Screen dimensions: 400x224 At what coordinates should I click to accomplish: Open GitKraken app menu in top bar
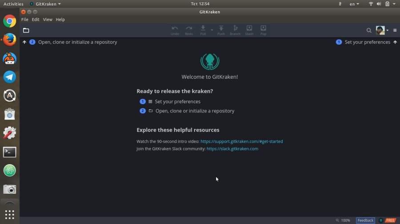coord(45,4)
